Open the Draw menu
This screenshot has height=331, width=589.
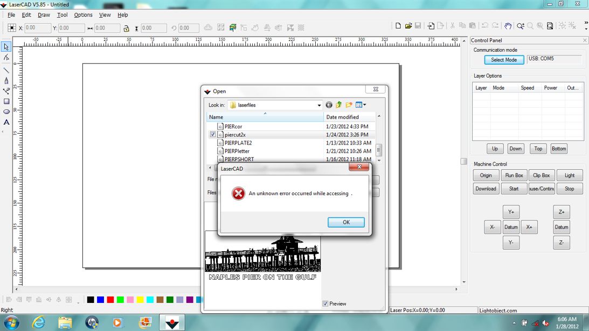coord(44,15)
